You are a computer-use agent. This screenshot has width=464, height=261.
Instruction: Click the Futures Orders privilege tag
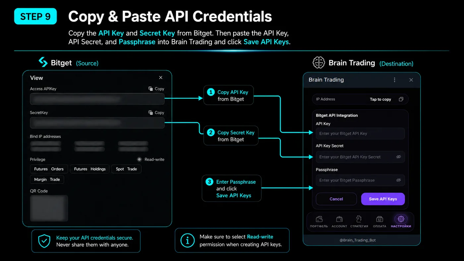click(49, 169)
